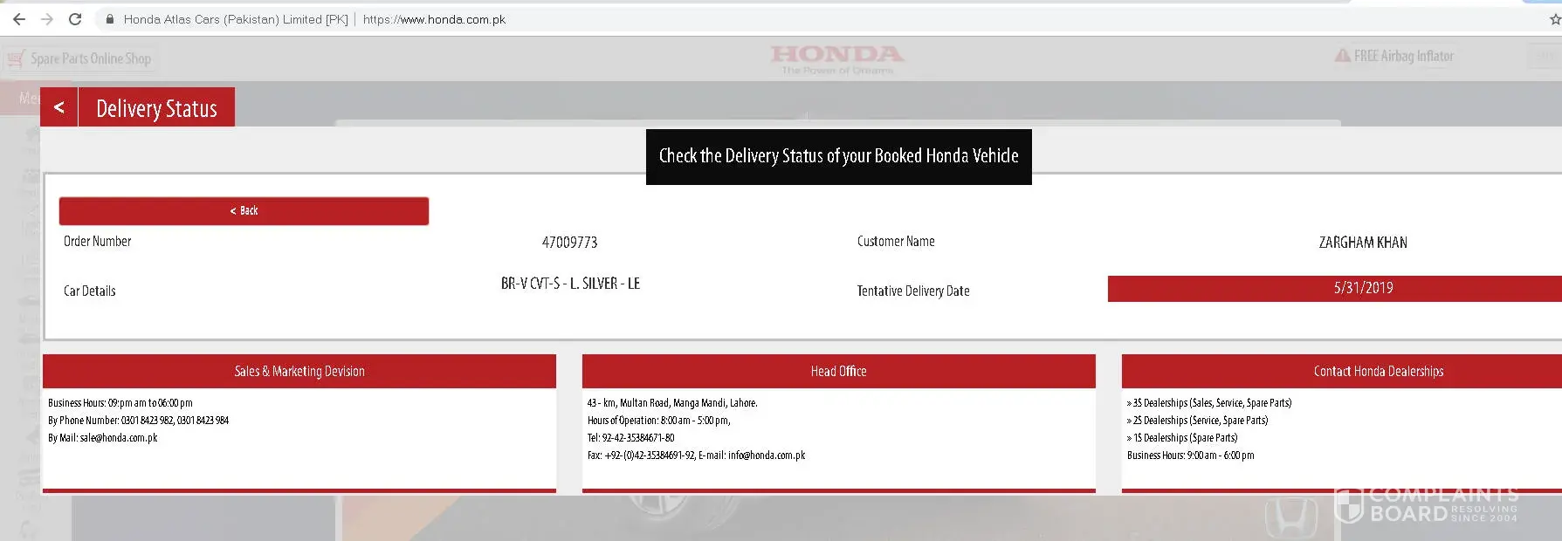Click the browser forward arrow
The height and width of the screenshot is (541, 1562).
point(47,19)
